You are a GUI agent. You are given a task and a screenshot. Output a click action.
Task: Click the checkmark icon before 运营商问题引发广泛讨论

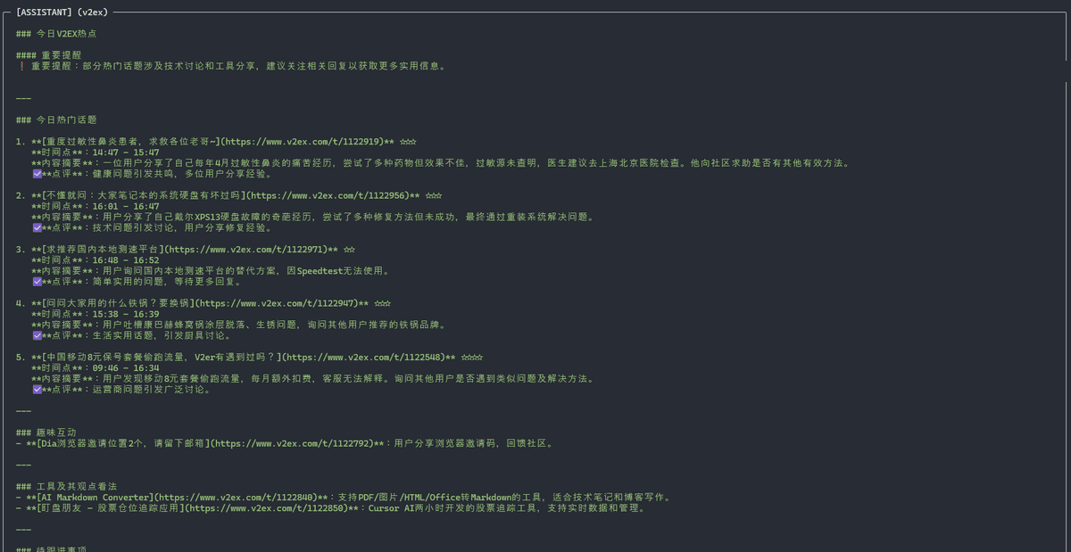[37, 390]
